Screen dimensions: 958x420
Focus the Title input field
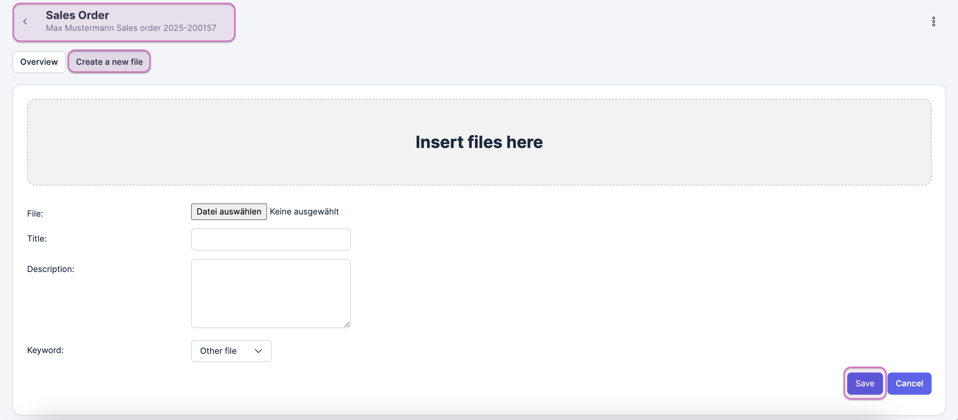point(270,239)
